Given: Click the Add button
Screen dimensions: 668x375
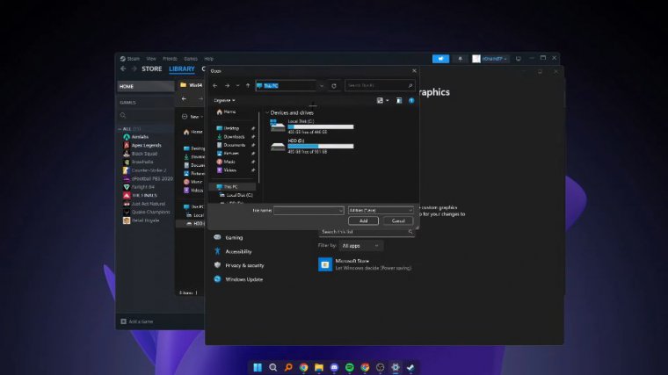Looking at the screenshot, I should coord(363,221).
